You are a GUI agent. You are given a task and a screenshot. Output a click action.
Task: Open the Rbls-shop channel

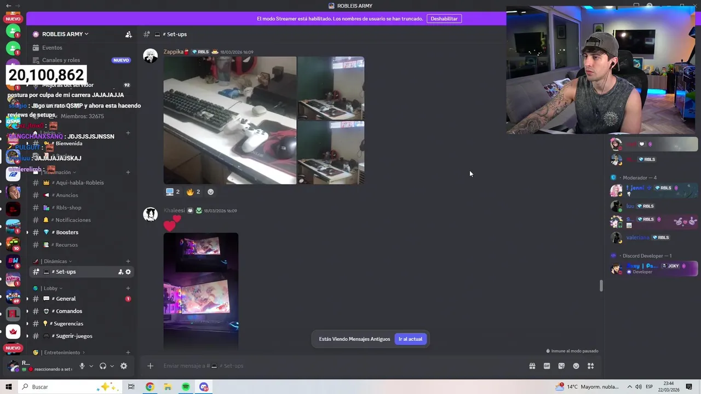pyautogui.click(x=81, y=208)
